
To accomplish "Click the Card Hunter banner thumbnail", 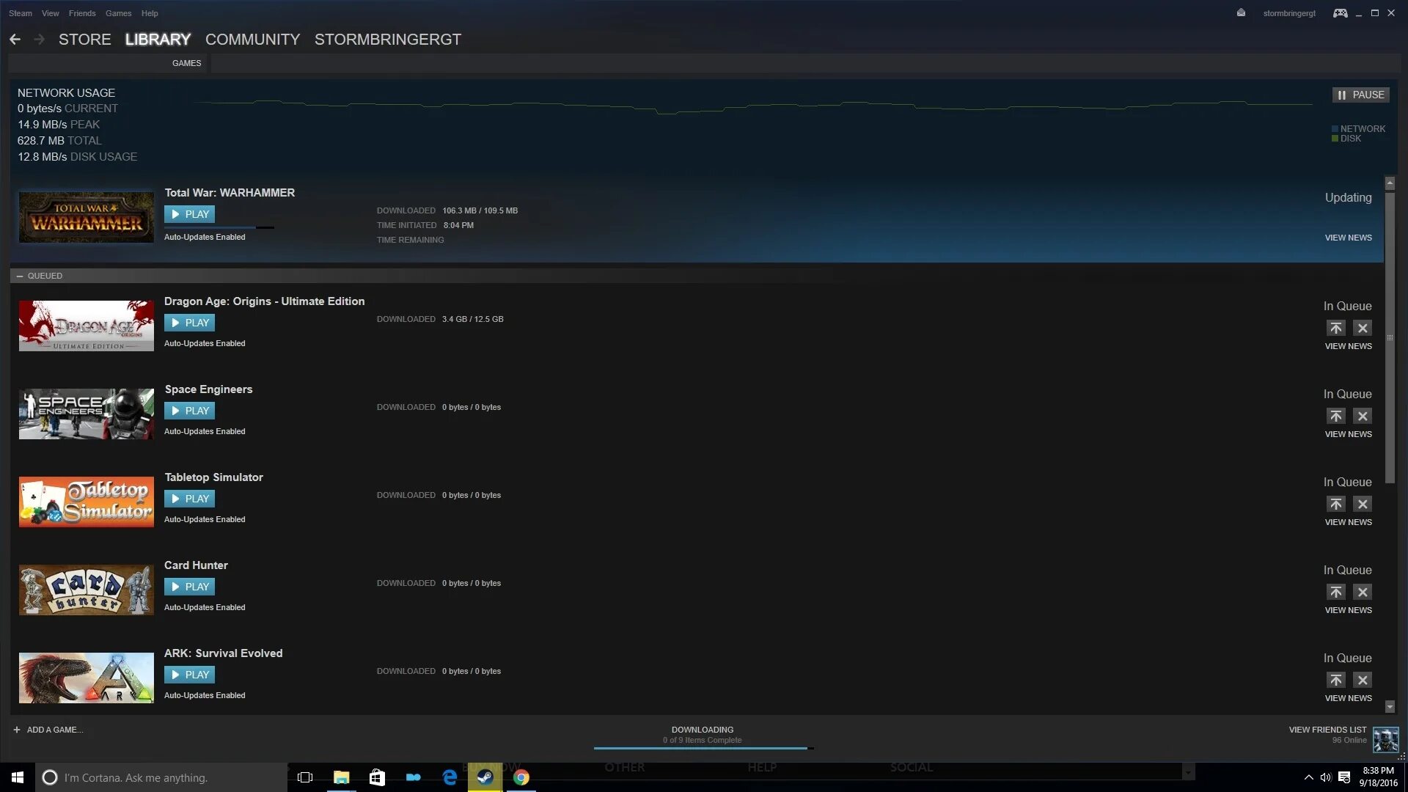I will 87,590.
